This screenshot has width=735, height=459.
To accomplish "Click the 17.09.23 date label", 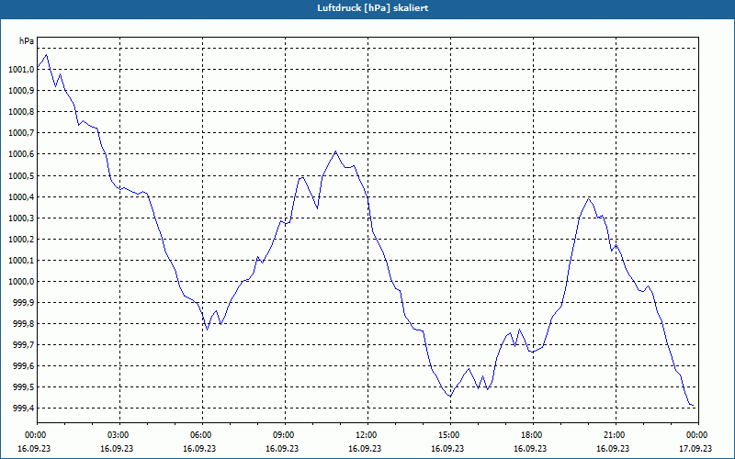I will 695,449.
